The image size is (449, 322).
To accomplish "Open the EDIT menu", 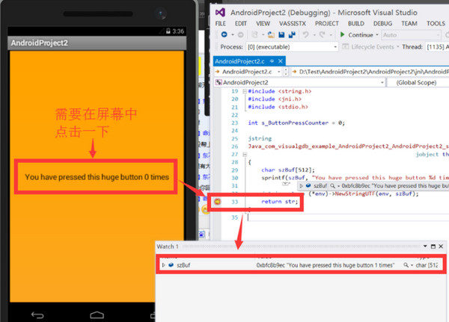I will [240, 23].
